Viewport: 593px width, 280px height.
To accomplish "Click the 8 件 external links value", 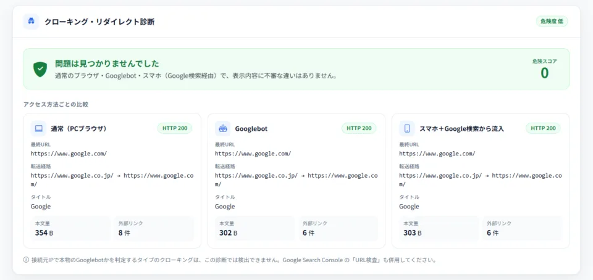I will pos(124,233).
